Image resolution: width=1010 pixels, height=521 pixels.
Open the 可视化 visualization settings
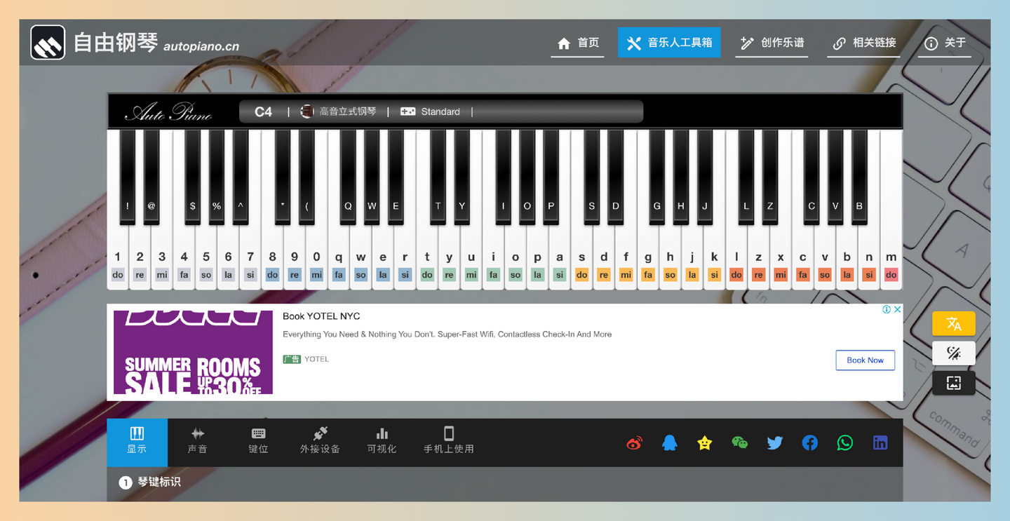tap(382, 442)
